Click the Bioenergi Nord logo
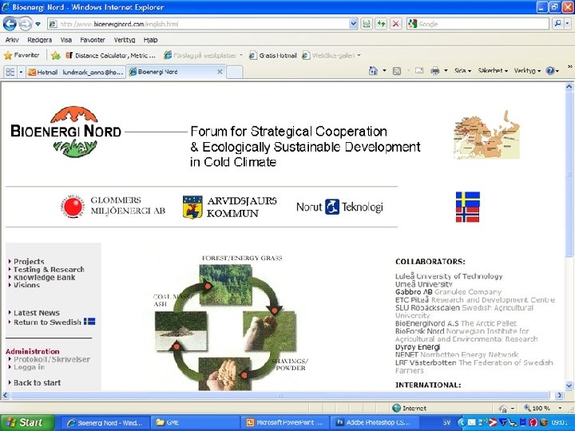Screen dimensions: 575x431 pyautogui.click(x=66, y=132)
